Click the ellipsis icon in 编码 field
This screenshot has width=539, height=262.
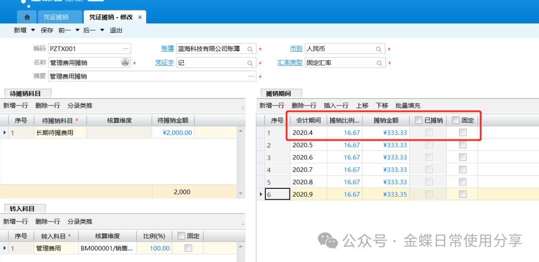[x=126, y=49]
